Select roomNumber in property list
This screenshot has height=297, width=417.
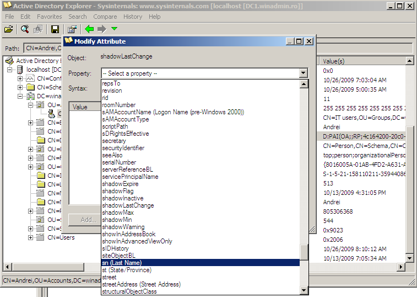click(201, 105)
